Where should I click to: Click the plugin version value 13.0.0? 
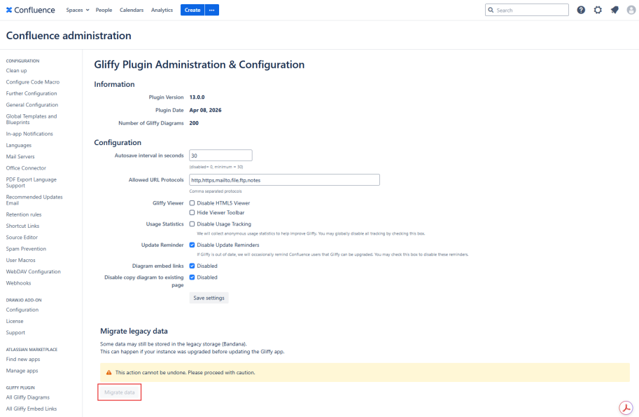(x=197, y=97)
